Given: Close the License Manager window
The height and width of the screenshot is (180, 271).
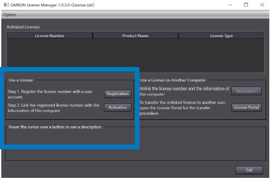Looking at the screenshot, I should click(262, 5).
